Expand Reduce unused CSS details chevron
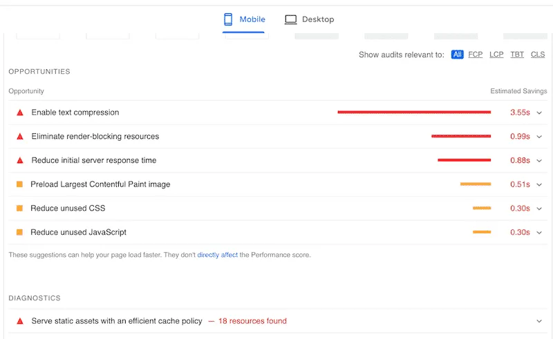Screen dimensions: 553x339 pyautogui.click(x=539, y=209)
